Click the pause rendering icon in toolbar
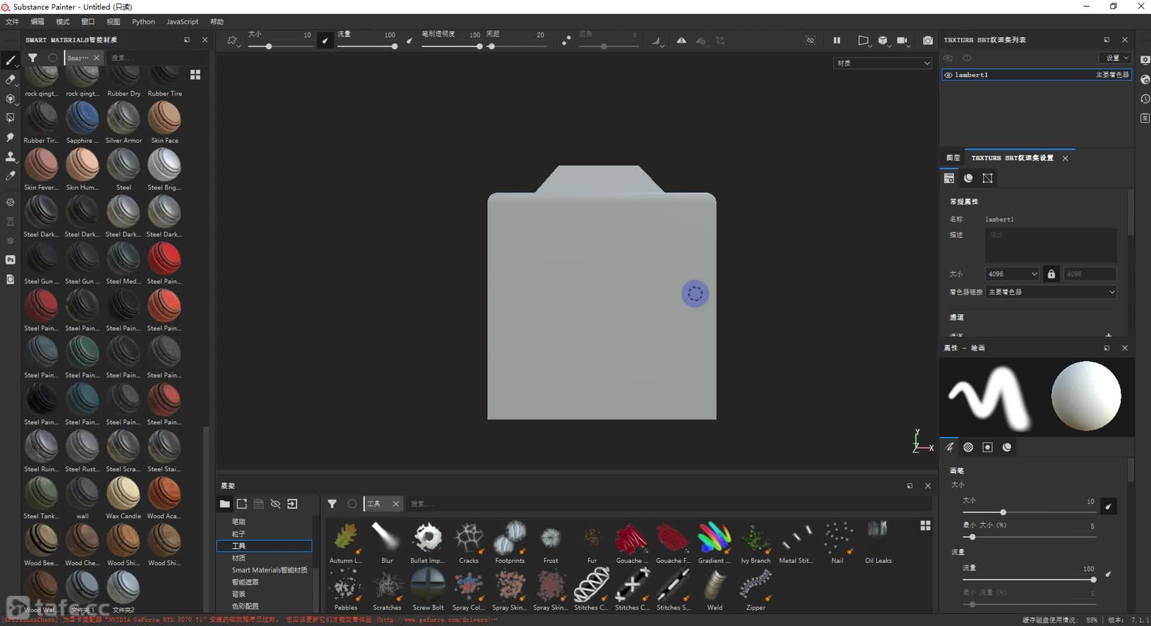Image resolution: width=1151 pixels, height=626 pixels. (x=837, y=41)
